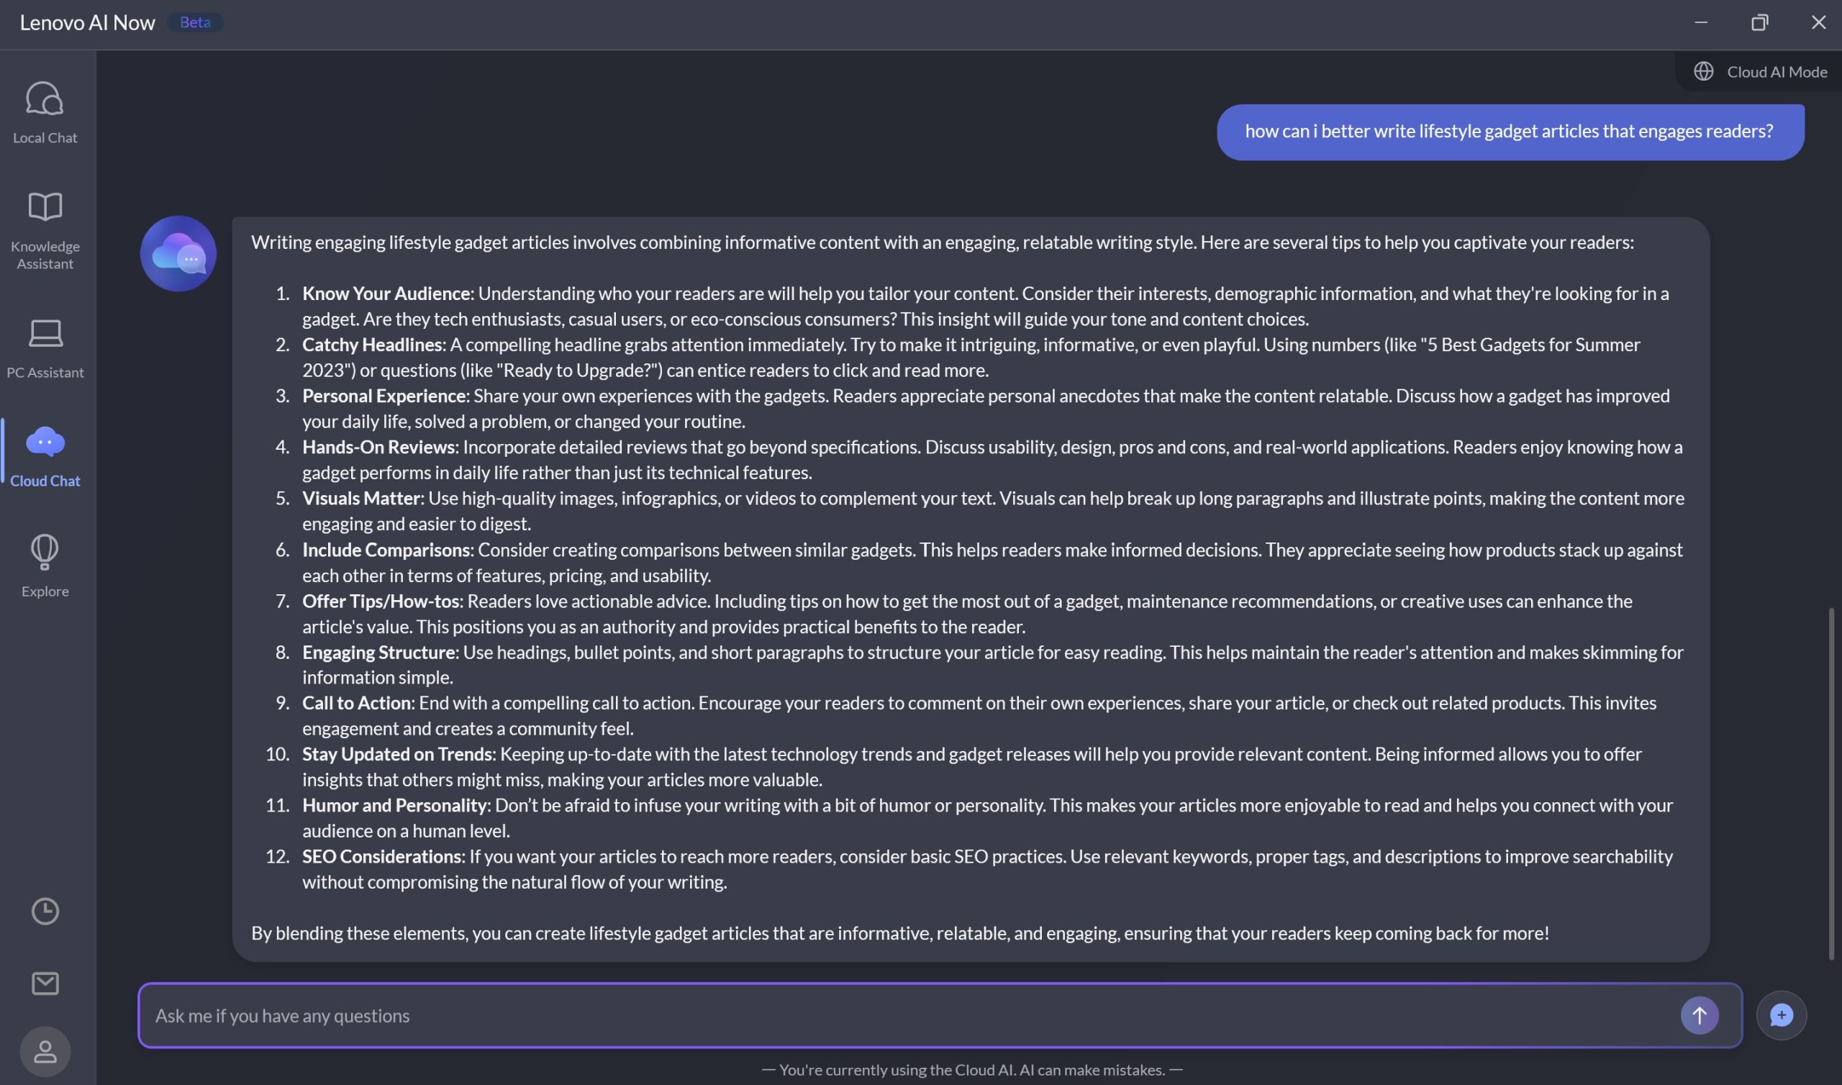
Task: Toggle Cloud AI Mode switch
Action: click(x=1777, y=72)
